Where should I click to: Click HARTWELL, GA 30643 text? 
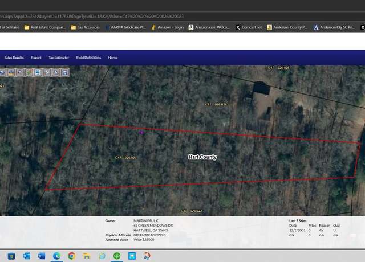click(151, 230)
